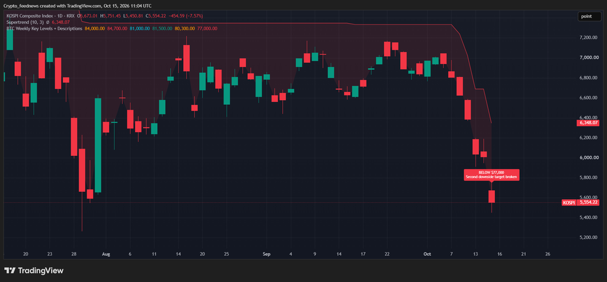Viewport: 607px width, 282px height.
Task: Click the '26' date on time axis
Action: coord(547,254)
